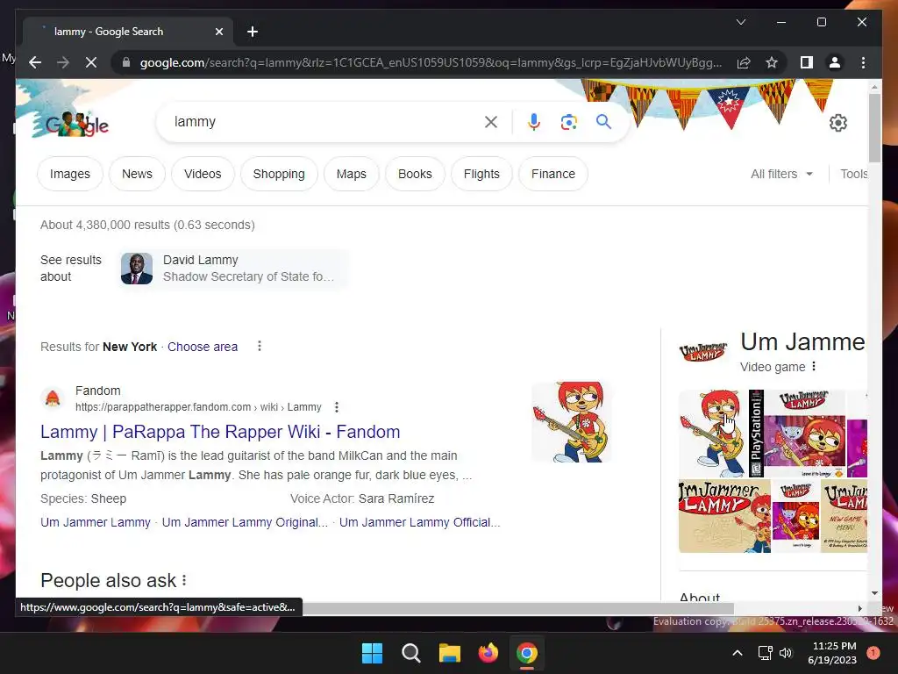Open the Chrome profile menu
Screen dimensions: 898x674
835,62
